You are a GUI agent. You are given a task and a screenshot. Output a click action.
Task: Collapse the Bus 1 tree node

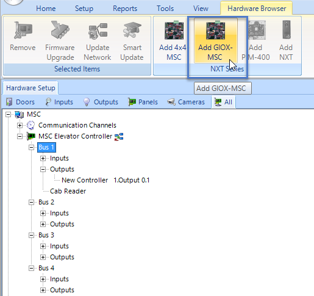pyautogui.click(x=31, y=147)
